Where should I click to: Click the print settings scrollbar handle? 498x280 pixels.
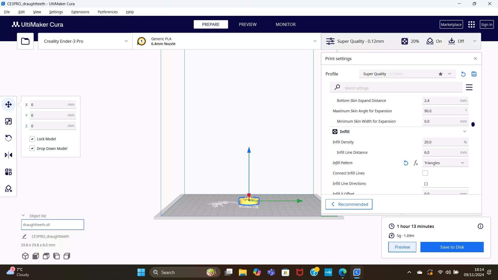(473, 124)
